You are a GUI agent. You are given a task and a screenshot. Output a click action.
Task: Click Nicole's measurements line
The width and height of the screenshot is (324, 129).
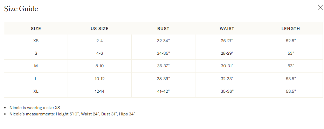[x=72, y=114]
